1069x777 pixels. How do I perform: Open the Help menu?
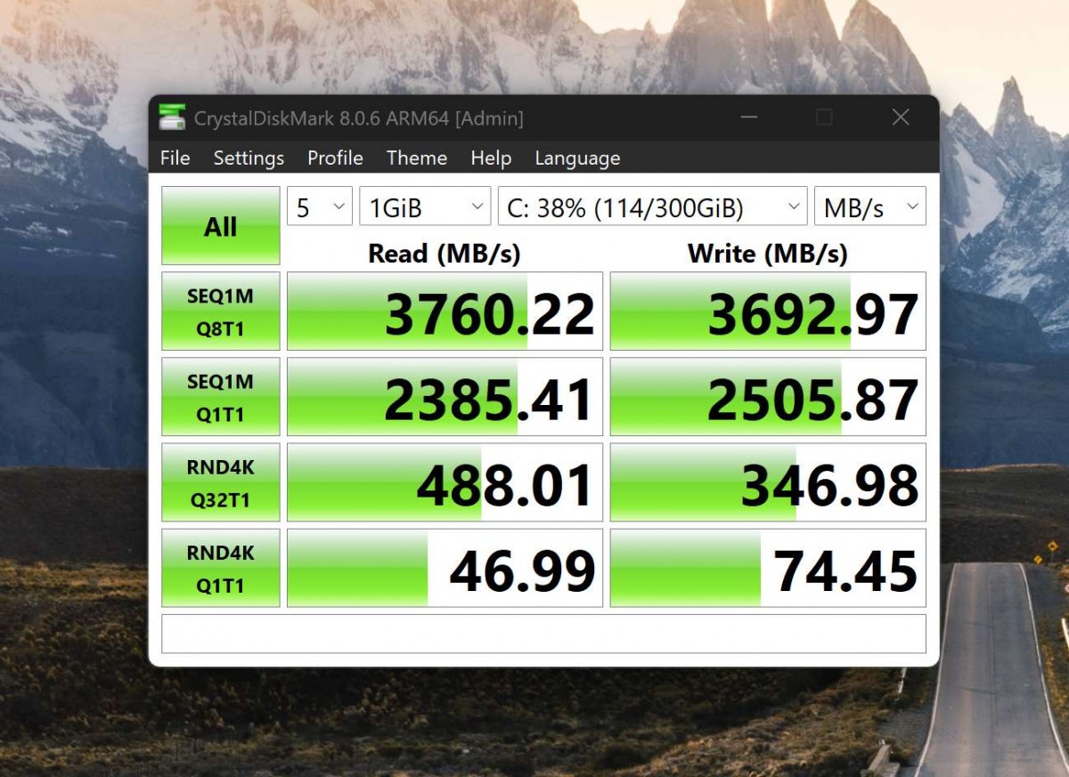click(x=491, y=158)
